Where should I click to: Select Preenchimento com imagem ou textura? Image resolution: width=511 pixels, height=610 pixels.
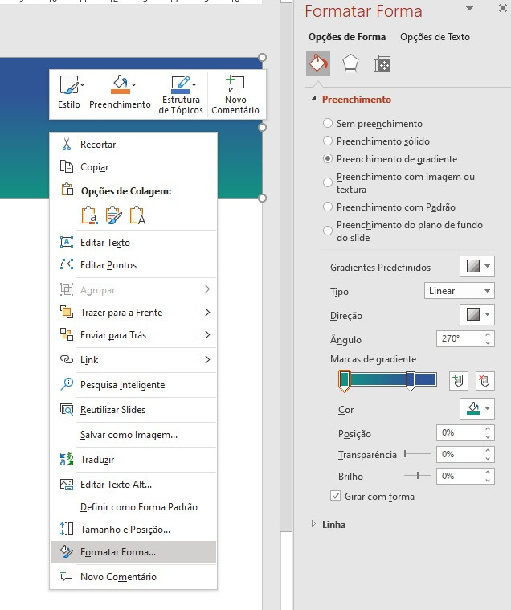click(328, 182)
